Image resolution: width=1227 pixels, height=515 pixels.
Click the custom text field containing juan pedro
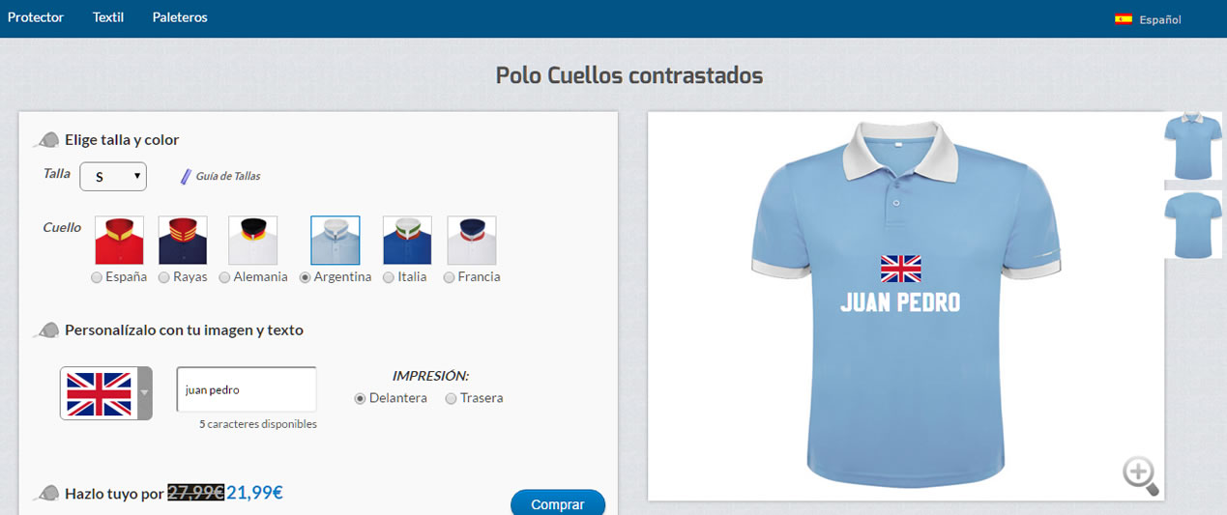[247, 390]
